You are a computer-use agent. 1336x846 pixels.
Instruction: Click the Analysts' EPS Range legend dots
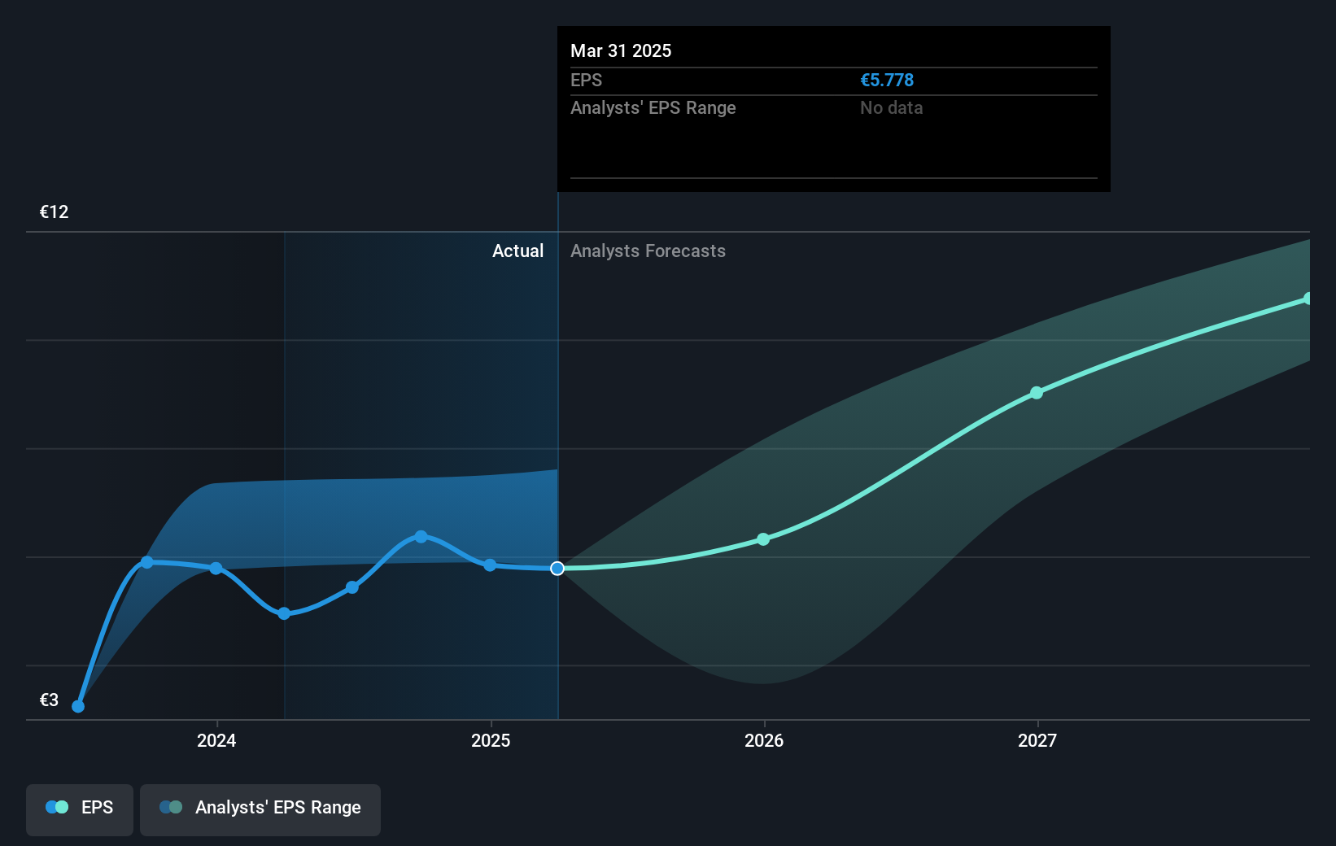pyautogui.click(x=171, y=807)
